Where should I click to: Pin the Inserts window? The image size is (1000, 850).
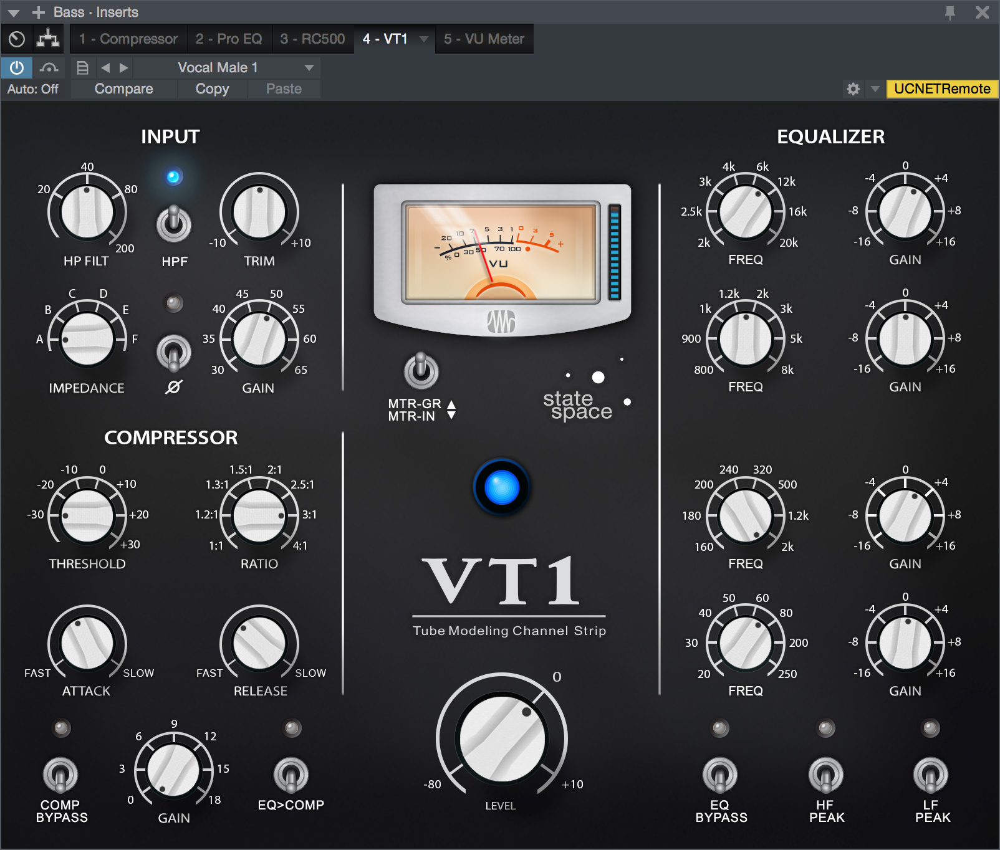point(950,12)
